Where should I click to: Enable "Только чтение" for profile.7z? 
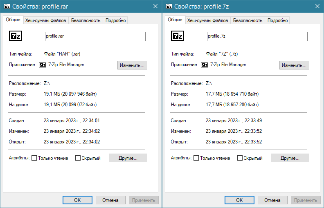(x=196, y=158)
